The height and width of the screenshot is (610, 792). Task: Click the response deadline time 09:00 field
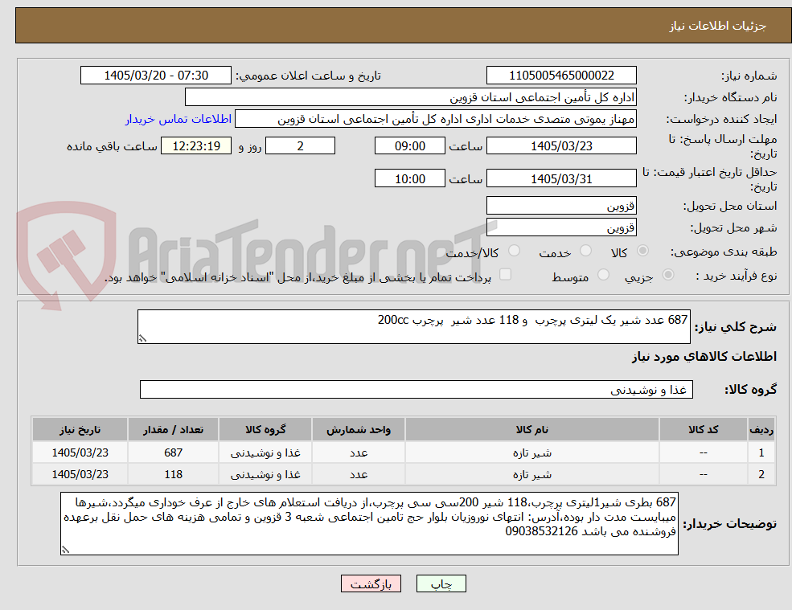point(409,146)
